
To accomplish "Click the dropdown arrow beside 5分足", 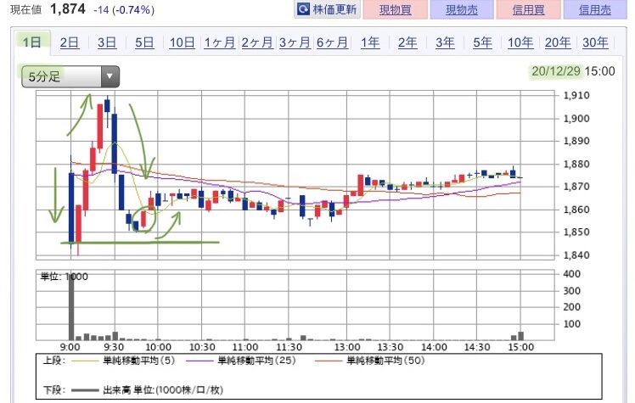I will (110, 76).
